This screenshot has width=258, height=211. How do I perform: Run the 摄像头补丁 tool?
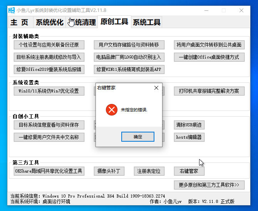point(109,171)
